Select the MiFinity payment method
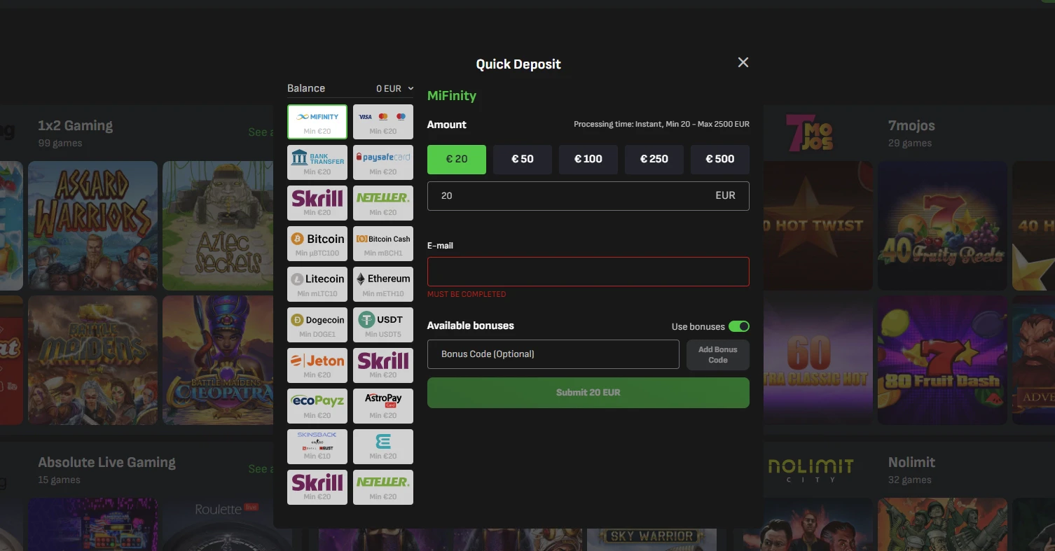This screenshot has width=1055, height=551. [317, 122]
